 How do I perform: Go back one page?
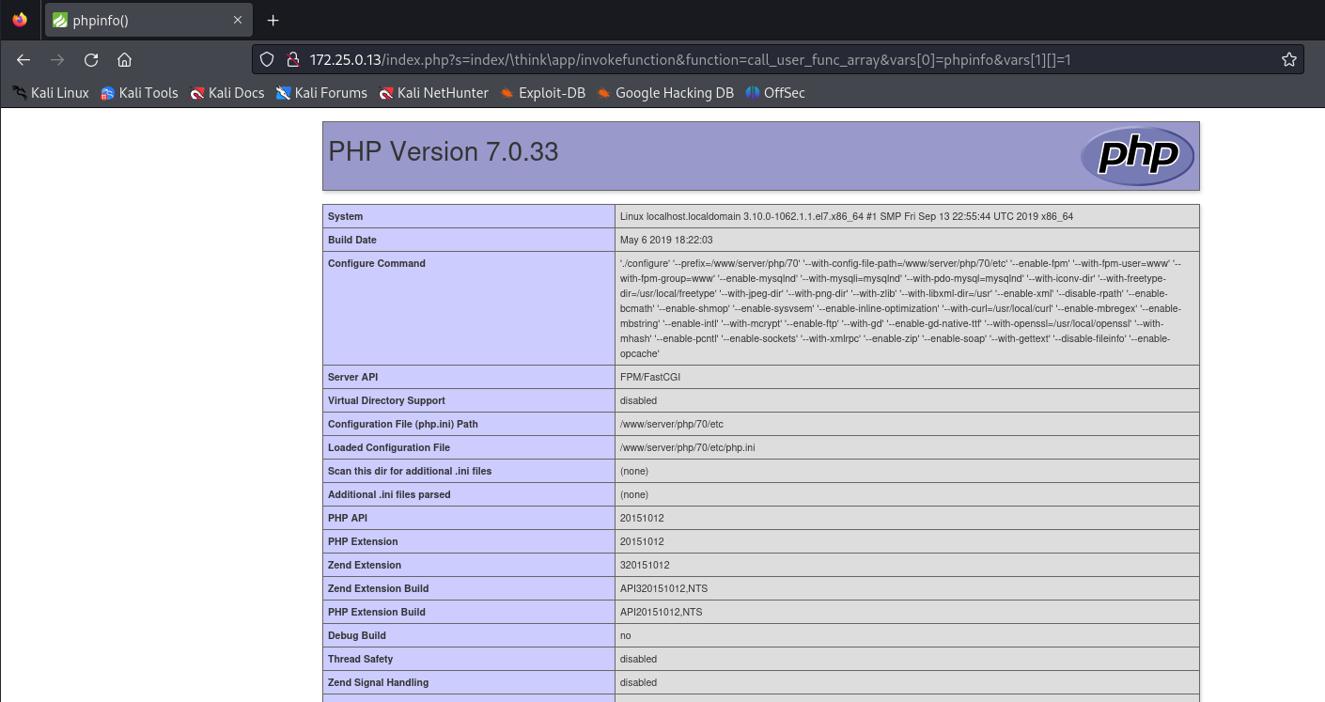[x=23, y=59]
